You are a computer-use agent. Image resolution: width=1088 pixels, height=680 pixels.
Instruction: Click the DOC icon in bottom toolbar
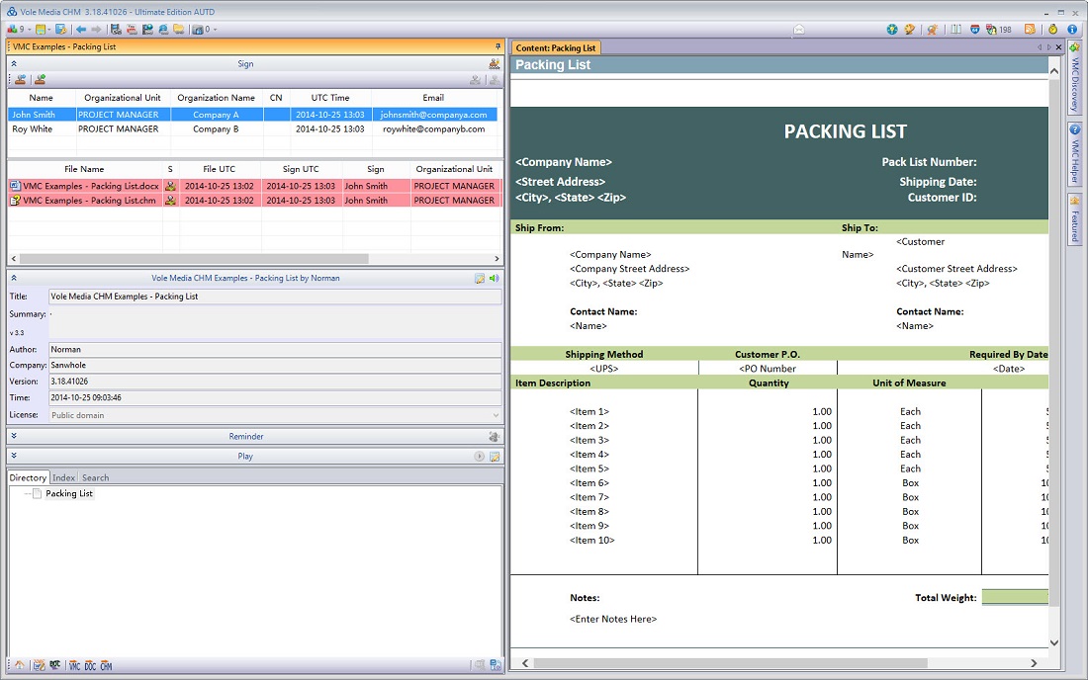[90, 666]
